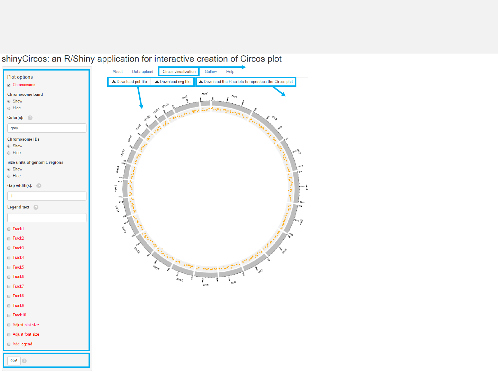
Task: Open the Help tab
Action: [x=230, y=72]
